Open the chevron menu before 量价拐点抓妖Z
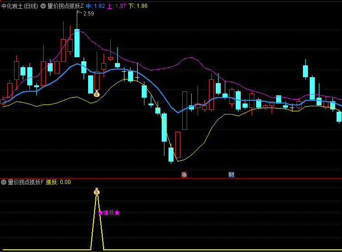The image size is (342, 252). coord(43,6)
